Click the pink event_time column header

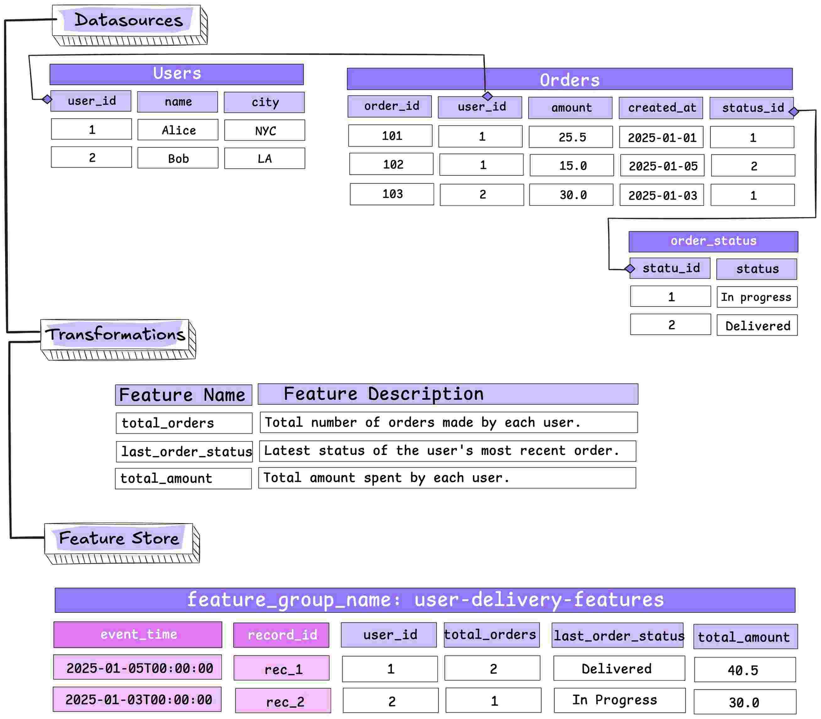coord(138,634)
